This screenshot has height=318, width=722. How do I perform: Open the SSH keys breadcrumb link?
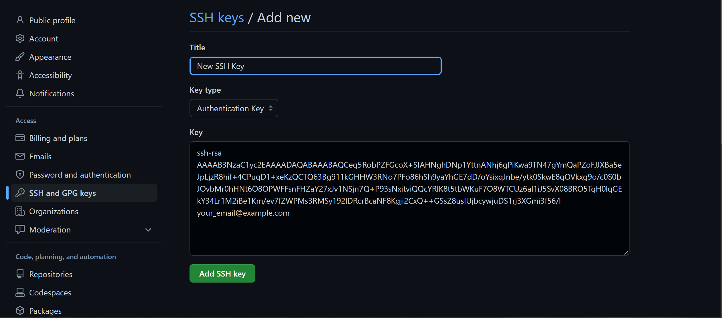coord(217,17)
